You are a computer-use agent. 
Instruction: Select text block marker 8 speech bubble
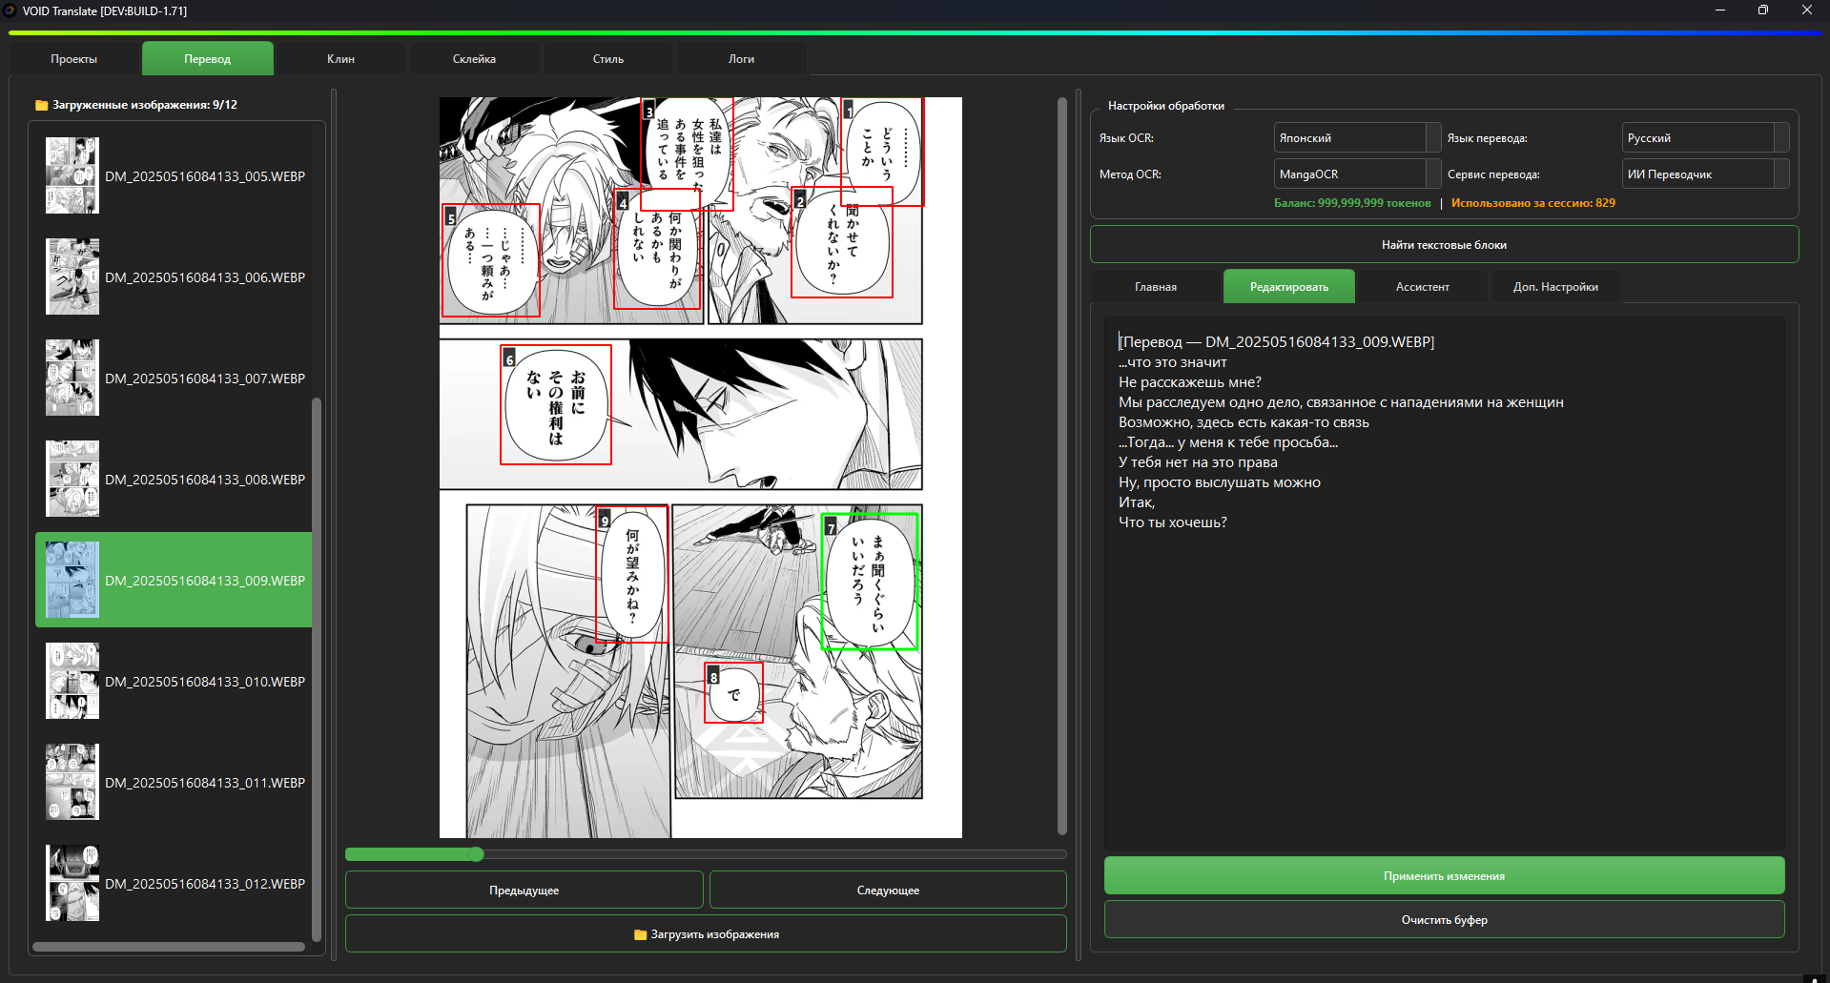point(732,693)
